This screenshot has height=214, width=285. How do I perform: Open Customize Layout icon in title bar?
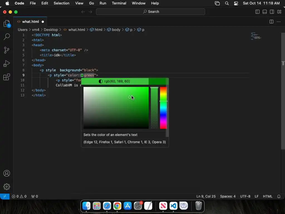279,12
